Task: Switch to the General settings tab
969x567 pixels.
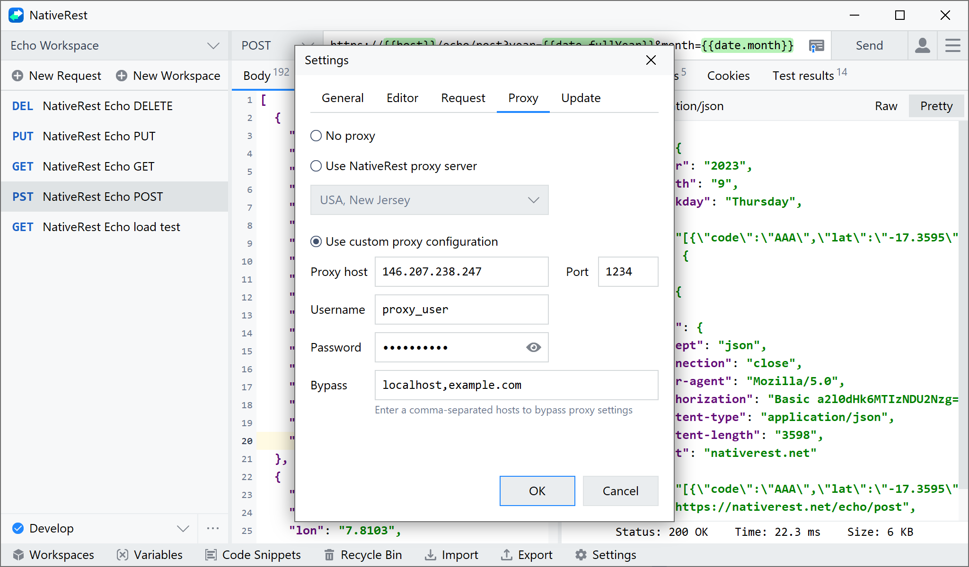Action: coord(343,98)
